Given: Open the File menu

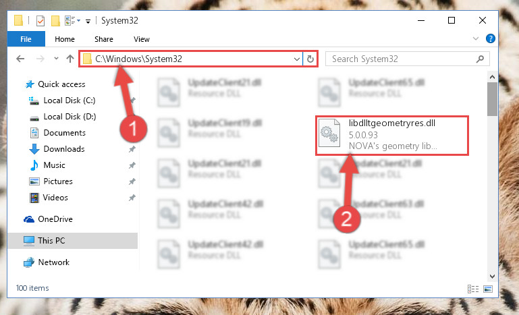Looking at the screenshot, I should point(26,39).
